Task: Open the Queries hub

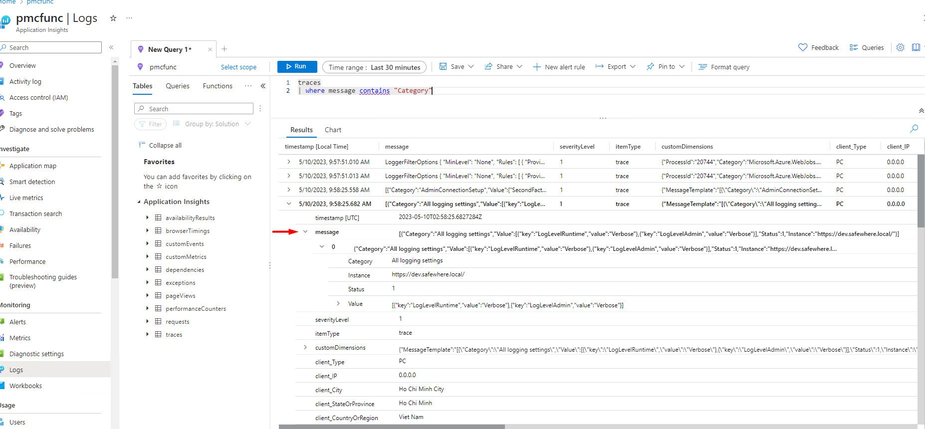Action: 867,47
